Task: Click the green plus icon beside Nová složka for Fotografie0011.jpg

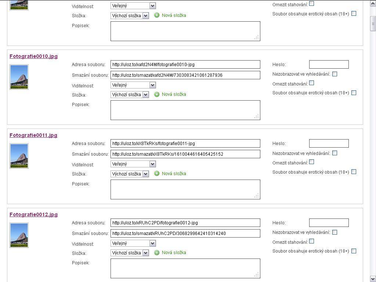Action: click(156, 173)
